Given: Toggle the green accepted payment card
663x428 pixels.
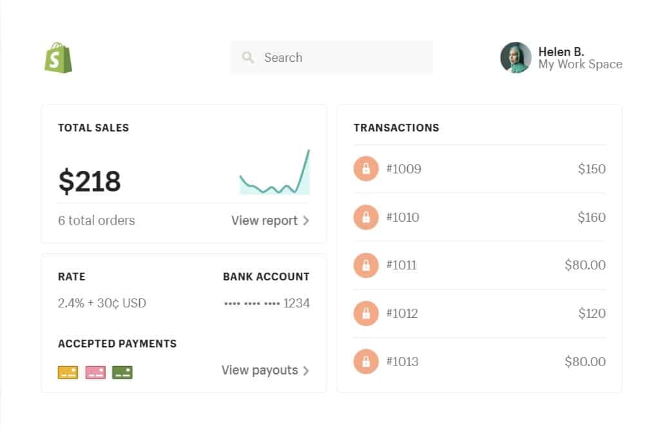Looking at the screenshot, I should click(122, 372).
